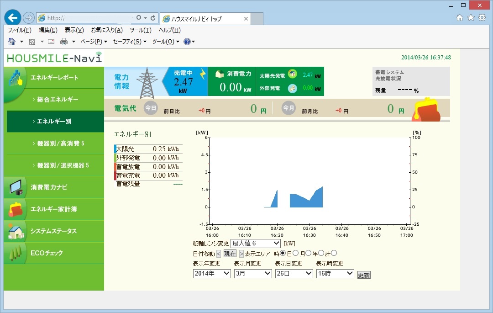The image size is (493, 313).
Task: Click the command bar home page icon
Action: pyautogui.click(x=11, y=42)
